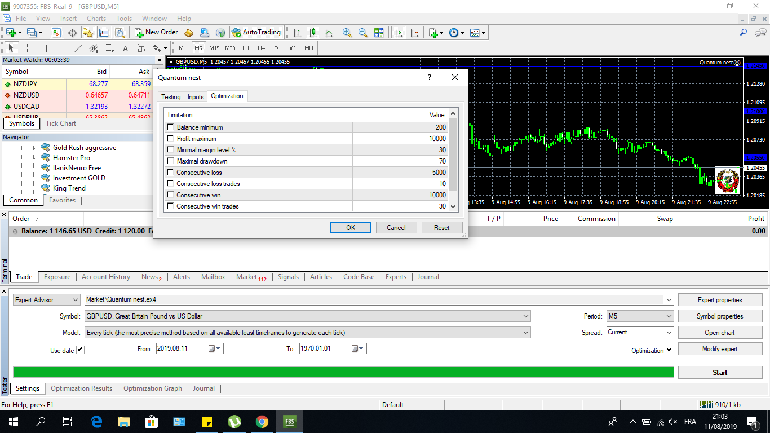Click the AutoTrading button
The height and width of the screenshot is (433, 770).
coord(255,33)
